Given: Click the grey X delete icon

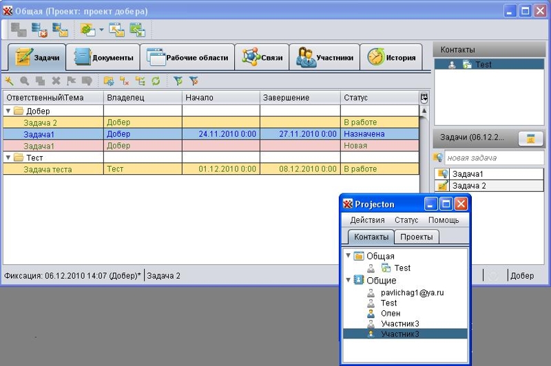Looking at the screenshot, I should (x=56, y=81).
